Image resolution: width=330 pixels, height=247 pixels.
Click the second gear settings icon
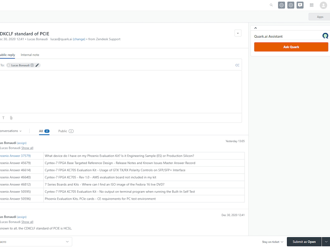(x=290, y=5)
